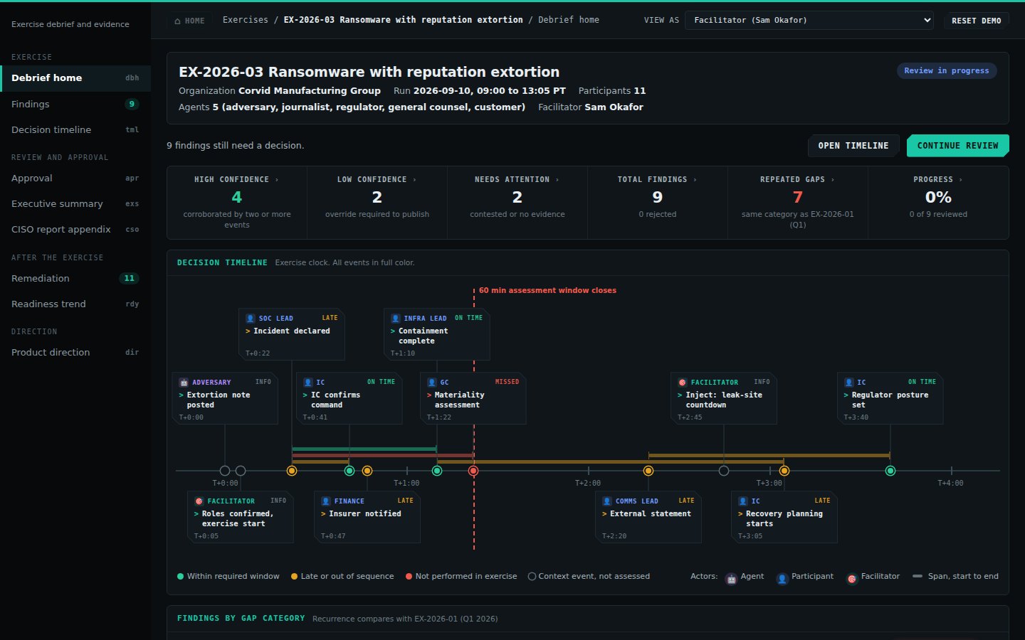Click the facilitator icon on 'Roles confirmed' card
Screen dimensions: 1025x640
point(199,501)
